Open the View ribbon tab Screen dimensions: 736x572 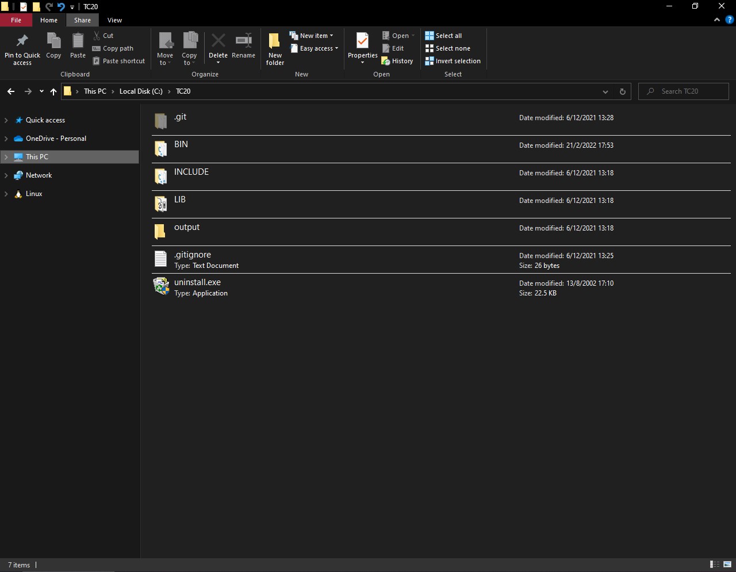[114, 20]
